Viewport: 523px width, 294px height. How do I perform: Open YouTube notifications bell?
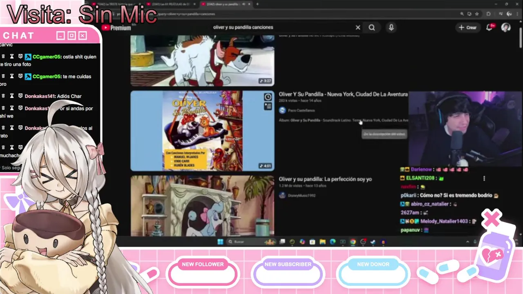pyautogui.click(x=489, y=27)
